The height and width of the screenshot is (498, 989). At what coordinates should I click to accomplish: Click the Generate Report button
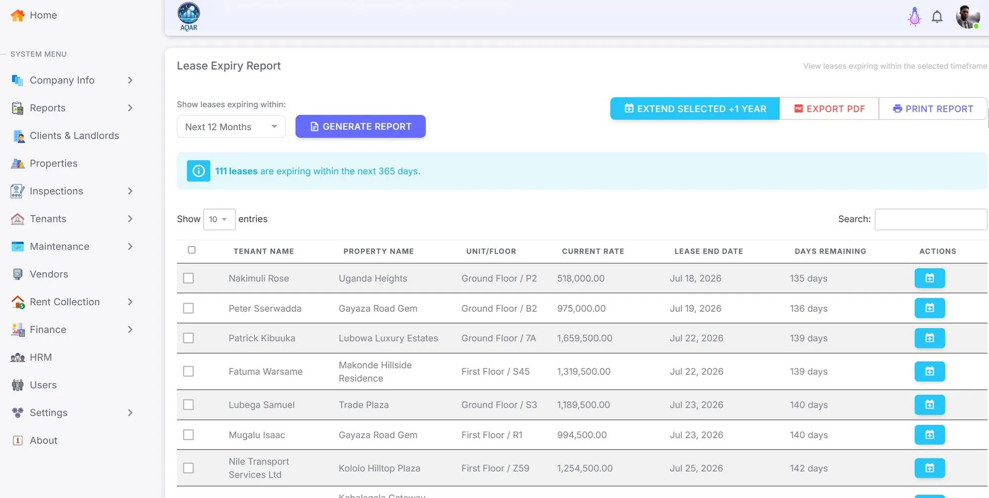pyautogui.click(x=360, y=126)
